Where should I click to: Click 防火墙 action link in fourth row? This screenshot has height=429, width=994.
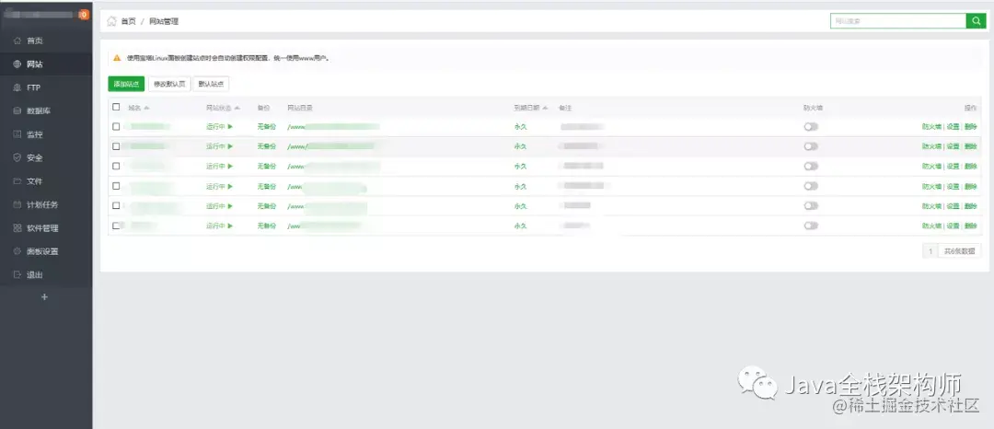coord(931,187)
